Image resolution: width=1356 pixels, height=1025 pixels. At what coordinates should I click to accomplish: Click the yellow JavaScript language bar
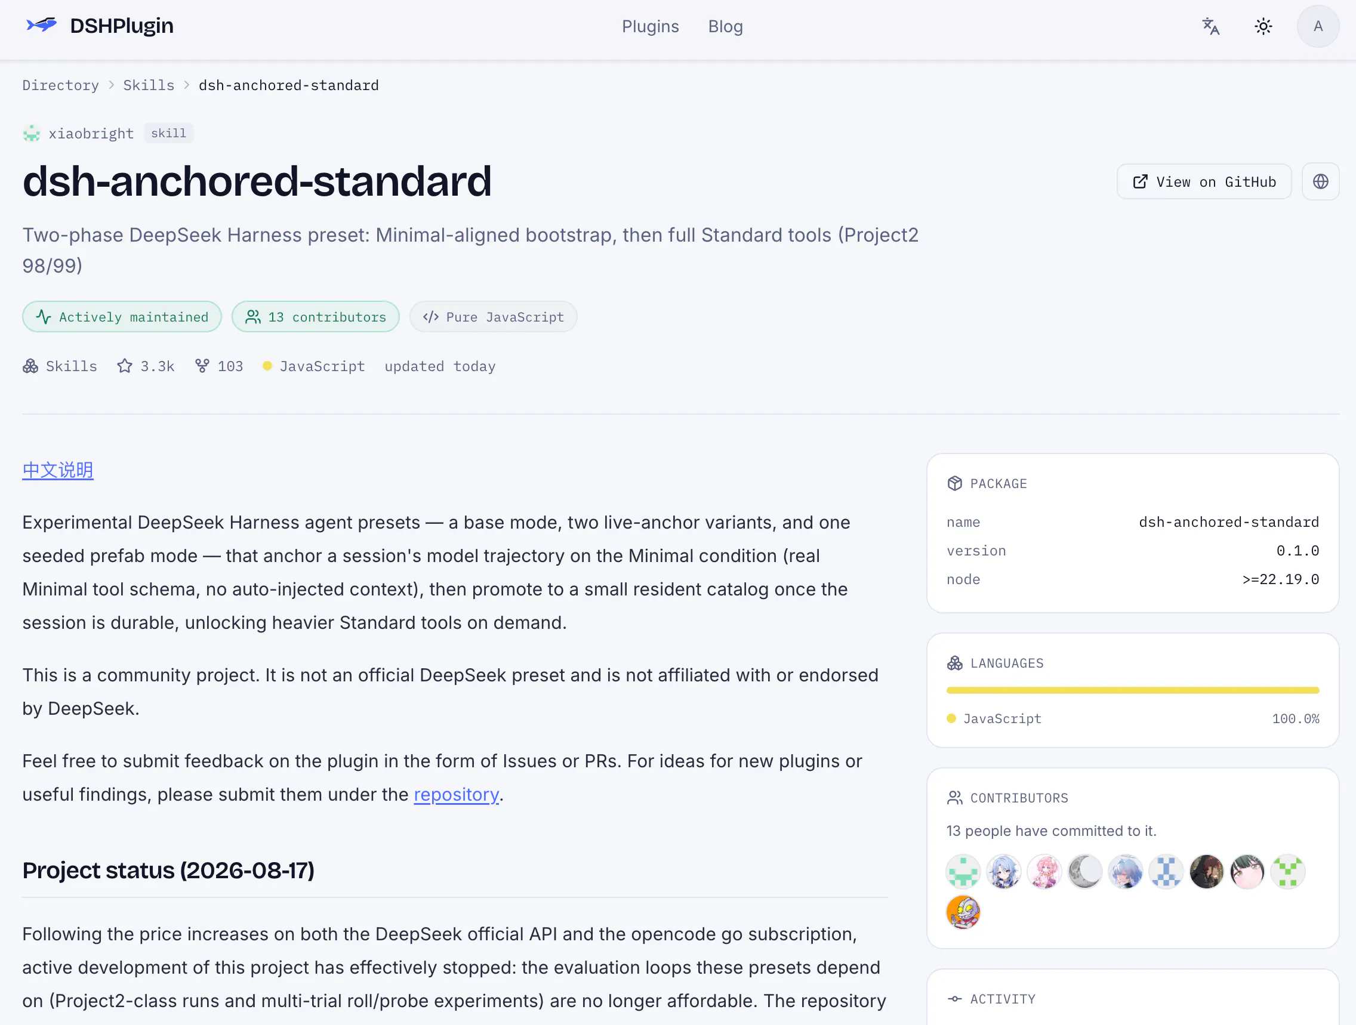[x=1132, y=690]
